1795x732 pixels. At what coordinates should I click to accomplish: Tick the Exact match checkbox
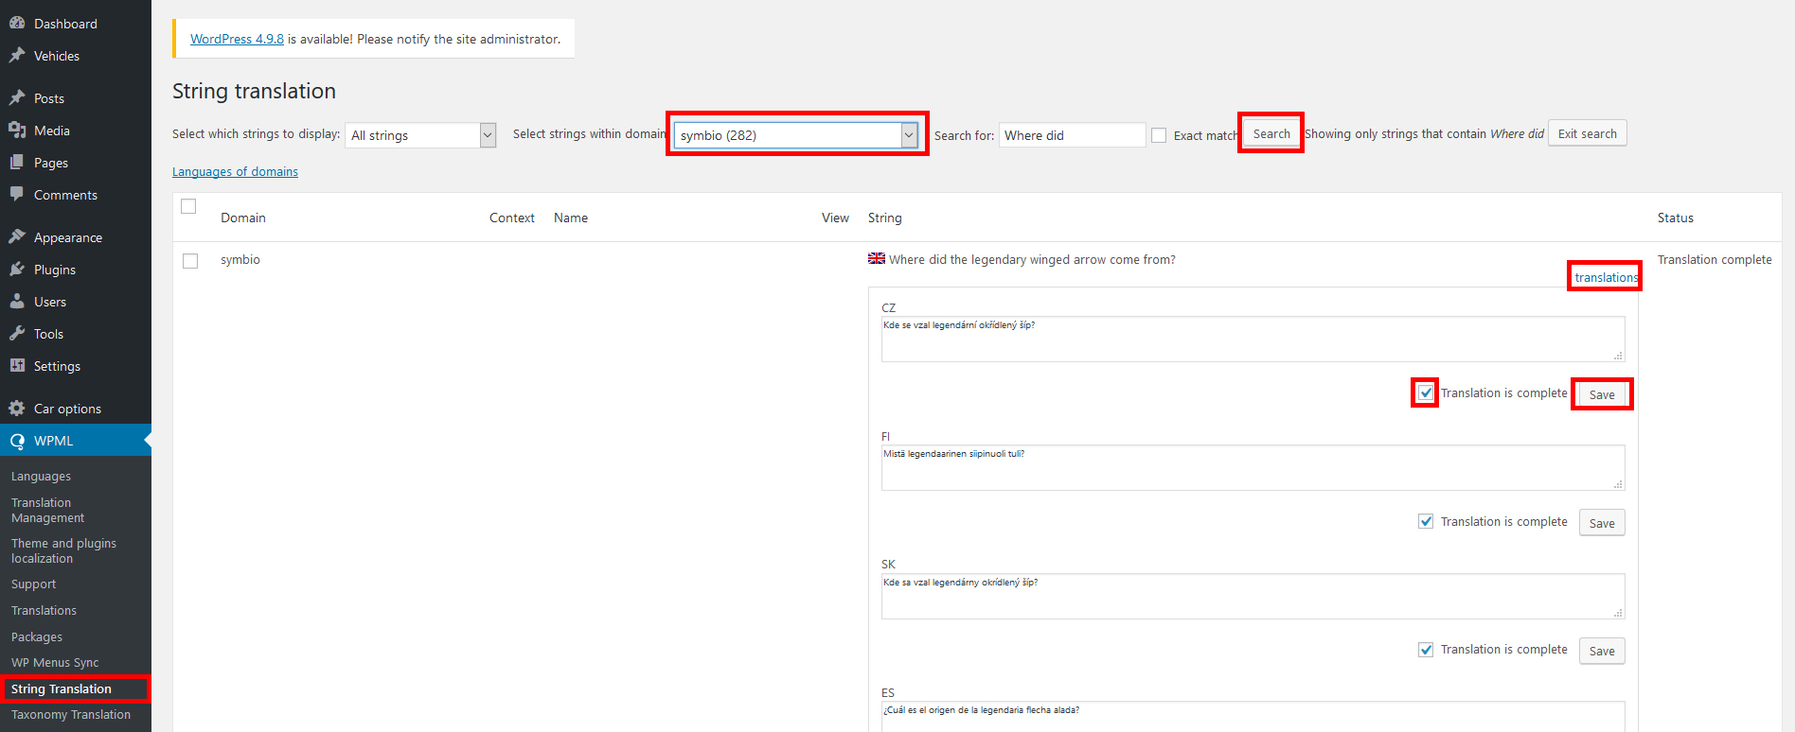[x=1159, y=135]
